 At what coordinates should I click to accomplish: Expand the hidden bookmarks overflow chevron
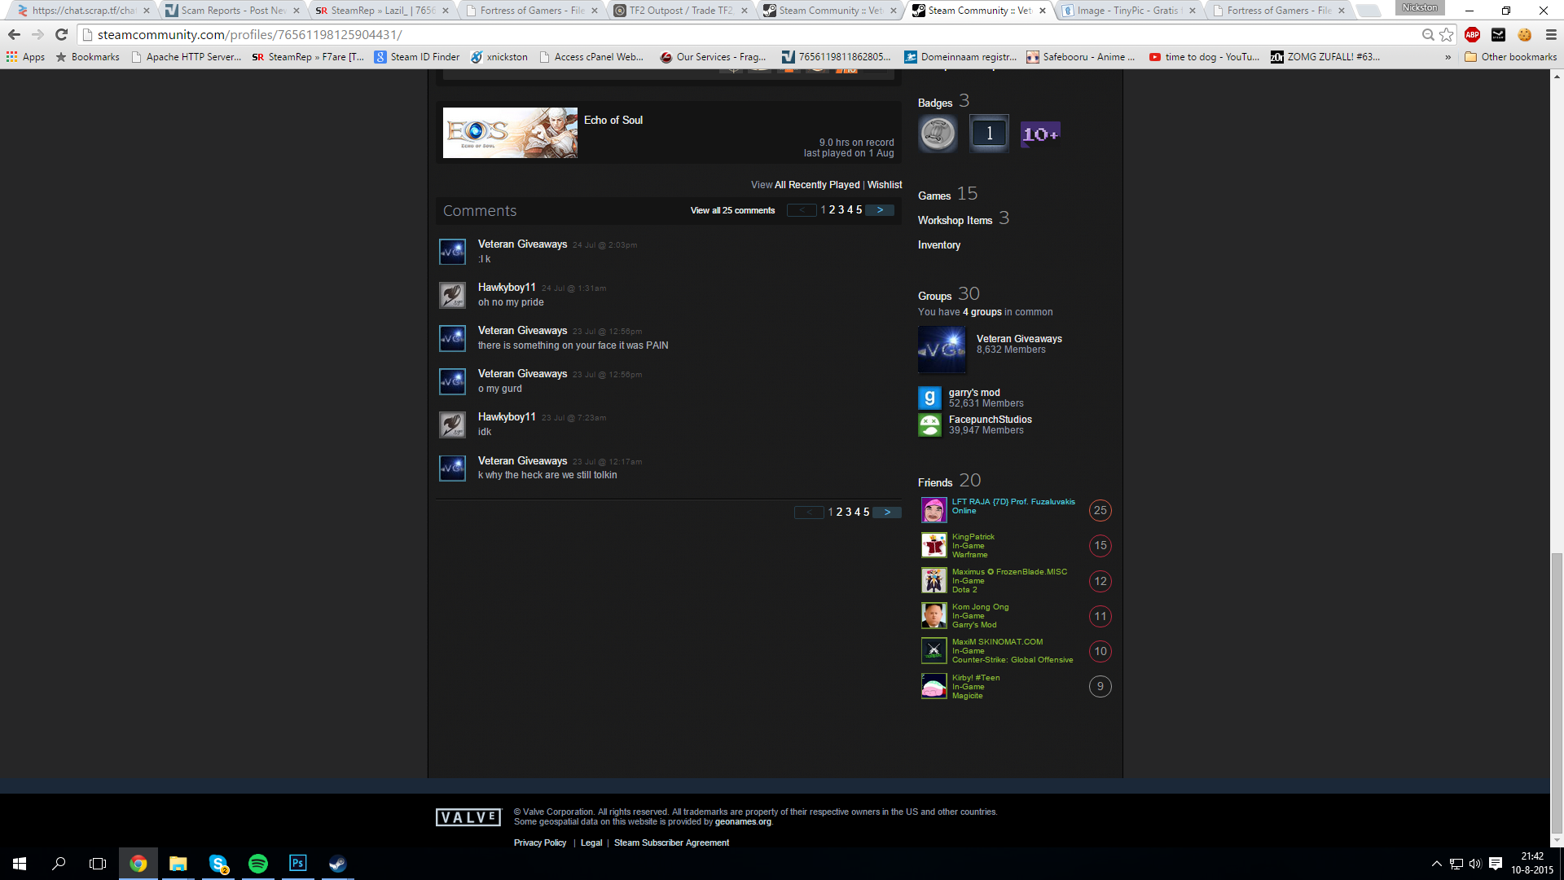tap(1448, 57)
